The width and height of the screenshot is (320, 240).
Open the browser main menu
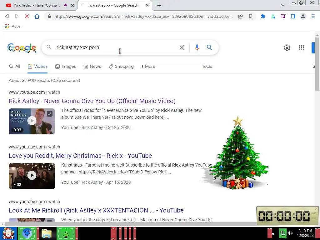click(x=313, y=16)
